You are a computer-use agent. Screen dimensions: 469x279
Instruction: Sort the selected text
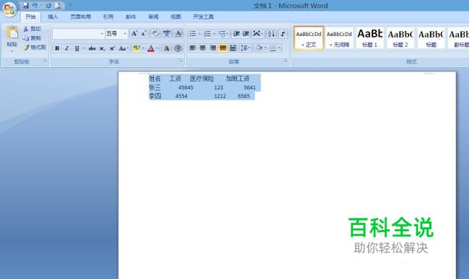[x=271, y=34]
